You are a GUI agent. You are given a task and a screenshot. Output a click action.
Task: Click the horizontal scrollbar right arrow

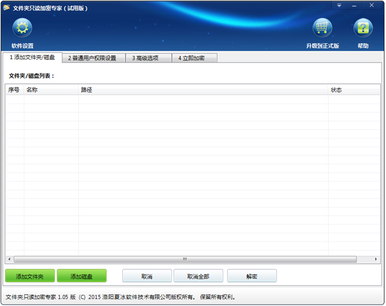tap(376, 259)
